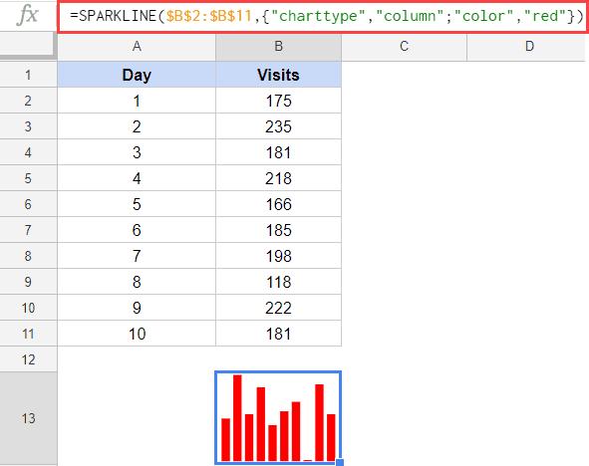Screen dimensions: 589x466
Task: Click the cell with value 218
Action: pos(278,178)
